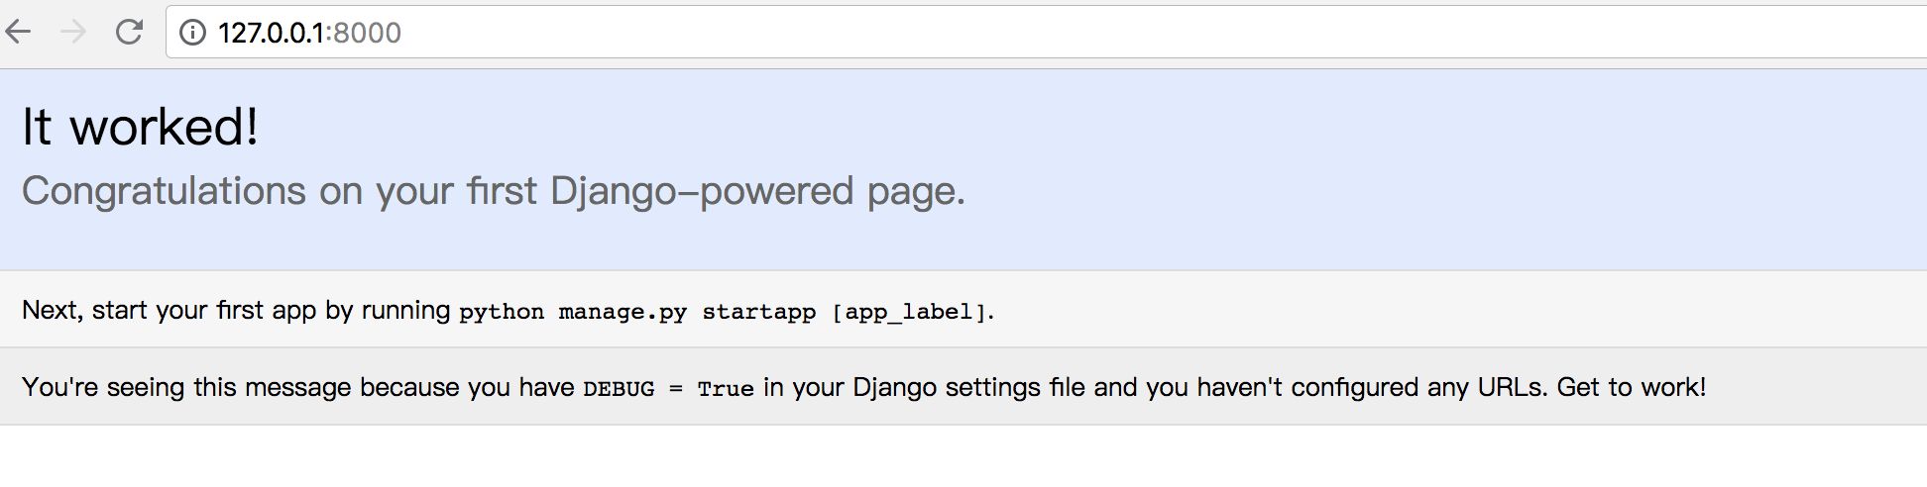The height and width of the screenshot is (487, 1927).
Task: Go back using the browser back arrow
Action: [x=19, y=33]
